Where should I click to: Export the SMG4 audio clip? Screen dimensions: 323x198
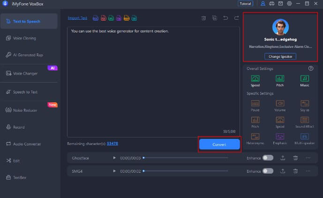pyautogui.click(x=283, y=171)
